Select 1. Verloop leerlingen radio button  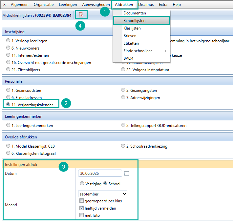click(x=8, y=40)
